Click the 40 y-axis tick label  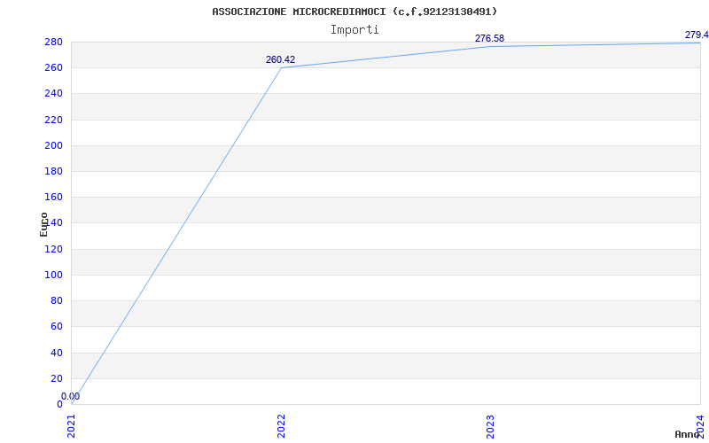56,353
